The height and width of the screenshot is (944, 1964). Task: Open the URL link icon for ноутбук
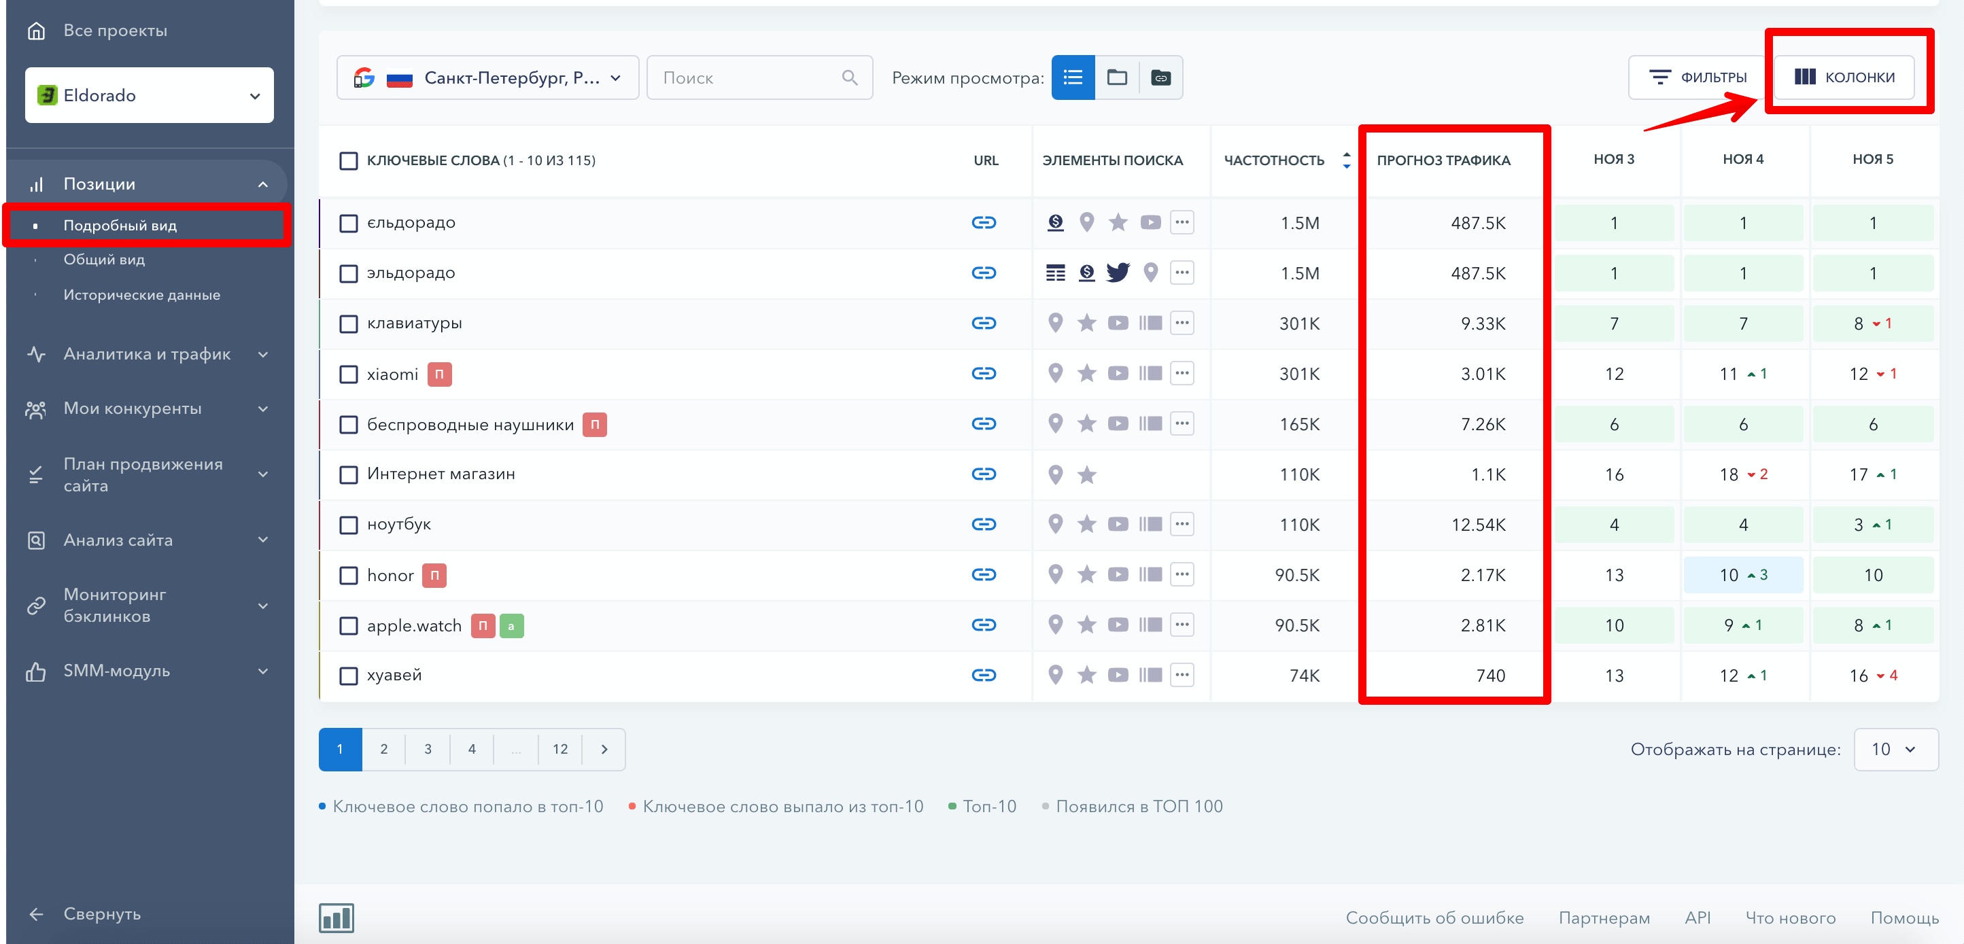[x=984, y=524]
